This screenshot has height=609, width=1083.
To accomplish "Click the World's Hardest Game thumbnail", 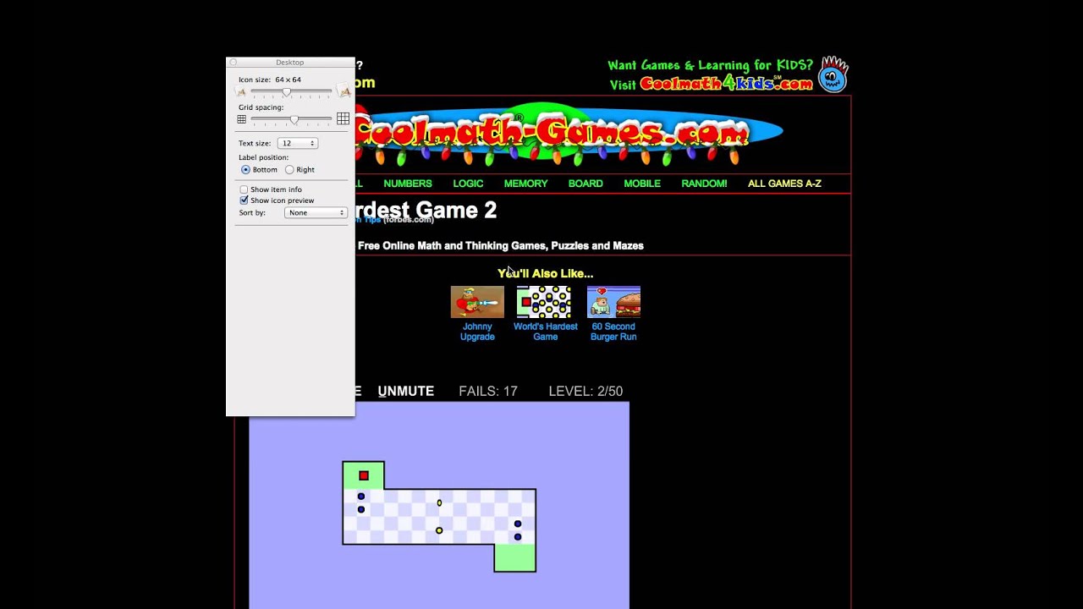I will pyautogui.click(x=545, y=302).
